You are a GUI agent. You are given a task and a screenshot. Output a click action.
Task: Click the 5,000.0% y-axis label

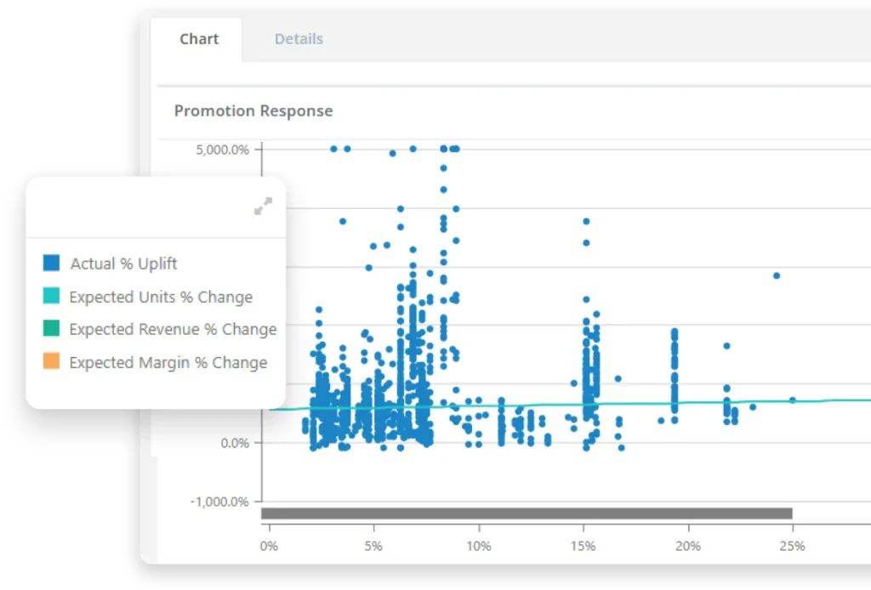222,150
